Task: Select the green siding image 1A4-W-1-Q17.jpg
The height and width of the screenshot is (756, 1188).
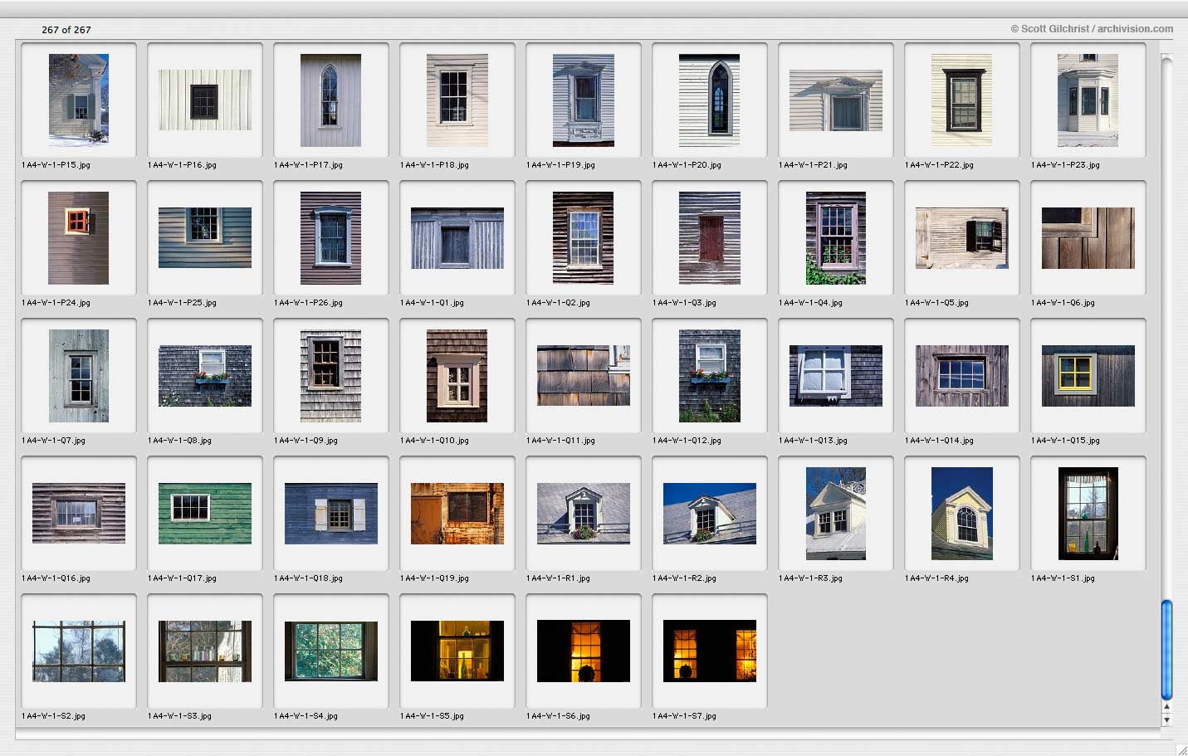Action: tap(205, 513)
